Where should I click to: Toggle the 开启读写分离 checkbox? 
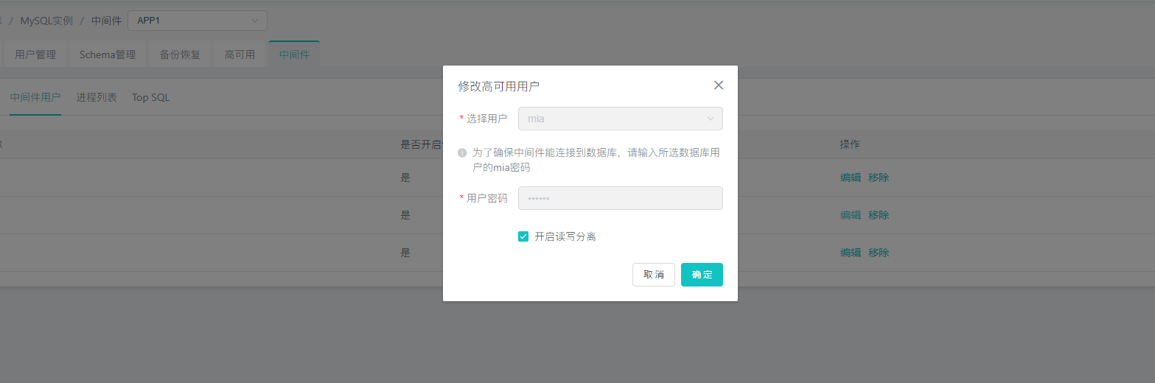(523, 236)
